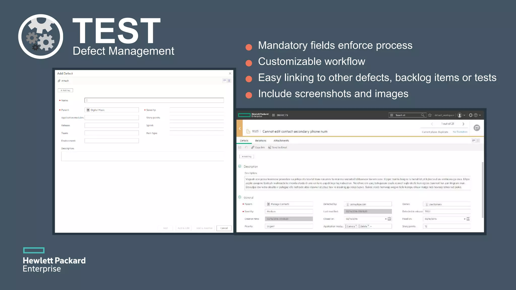Open the Parent field showing Manage Contacts

pyautogui.click(x=289, y=204)
